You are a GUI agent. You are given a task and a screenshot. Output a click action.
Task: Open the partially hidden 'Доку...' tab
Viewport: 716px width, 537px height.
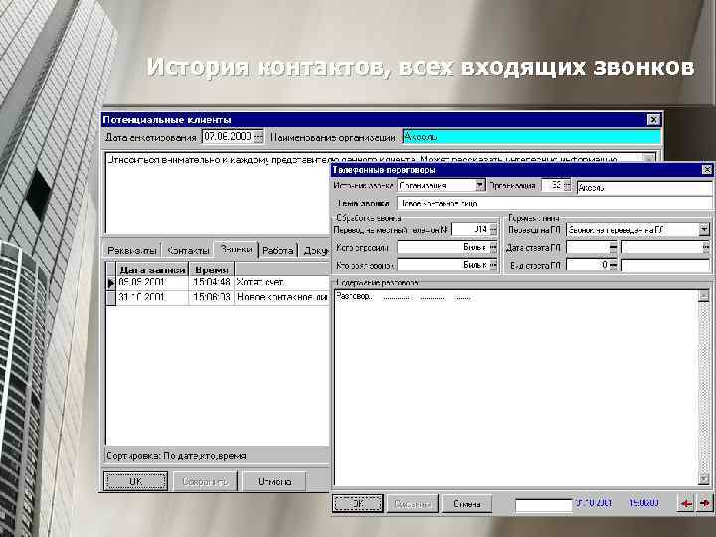[x=316, y=251]
